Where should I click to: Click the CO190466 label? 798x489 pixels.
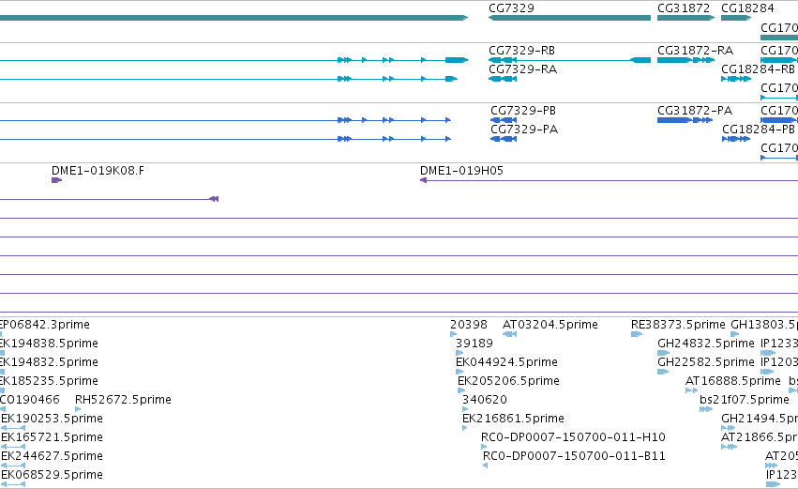(x=29, y=400)
